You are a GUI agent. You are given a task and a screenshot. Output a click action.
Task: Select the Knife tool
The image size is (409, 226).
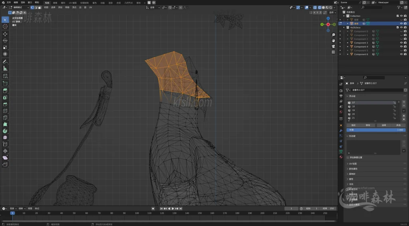[x=5, y=117]
